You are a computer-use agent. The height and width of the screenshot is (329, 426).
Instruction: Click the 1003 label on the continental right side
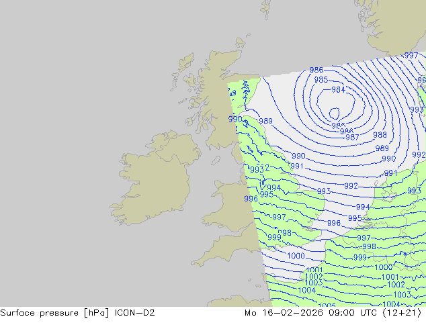[x=402, y=295]
